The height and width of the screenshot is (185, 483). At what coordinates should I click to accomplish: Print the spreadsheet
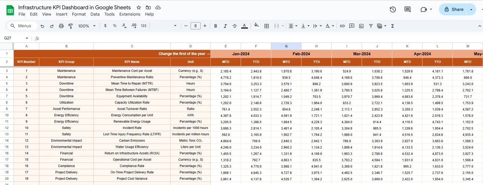pyautogui.click(x=61, y=26)
